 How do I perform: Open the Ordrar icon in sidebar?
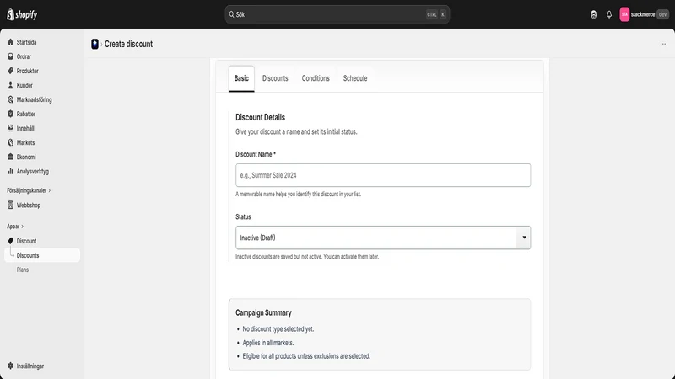pyautogui.click(x=10, y=56)
